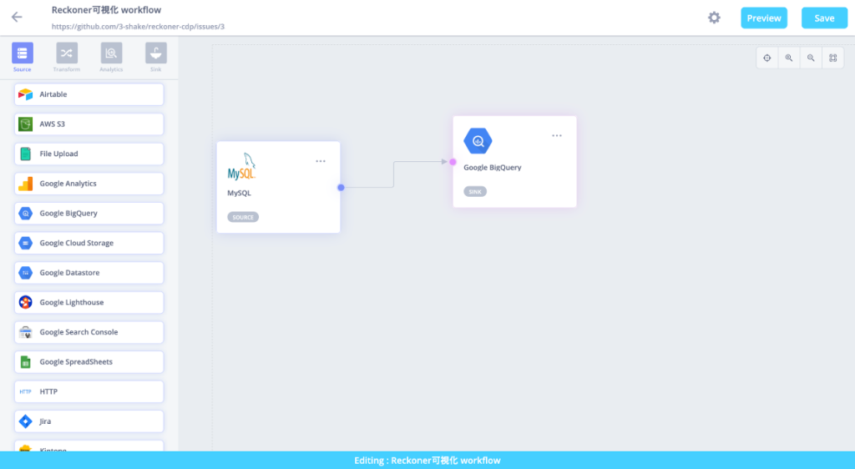Select the Google Lighthouse icon
This screenshot has height=469, width=855.
(x=26, y=302)
